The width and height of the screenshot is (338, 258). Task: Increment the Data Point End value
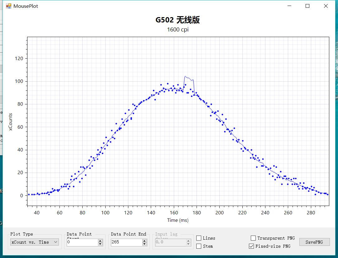(145, 240)
